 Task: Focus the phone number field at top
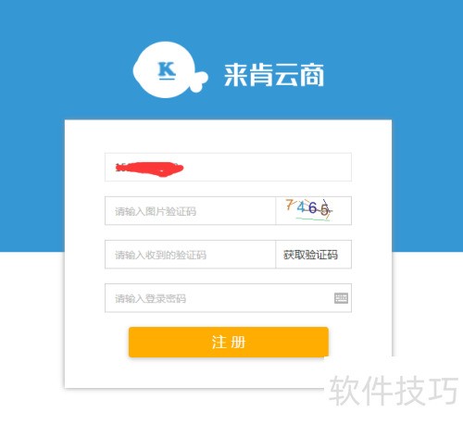[228, 167]
